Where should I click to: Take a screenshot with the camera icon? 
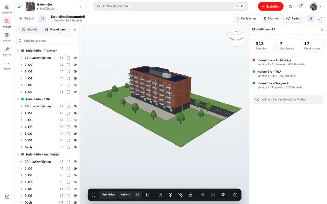pyautogui.click(x=235, y=194)
